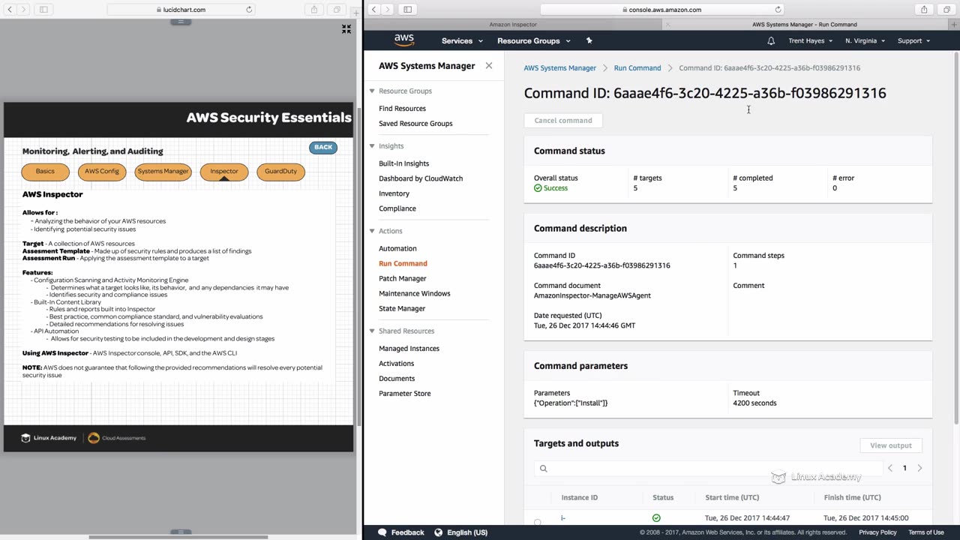The height and width of the screenshot is (540, 960).
Task: Click the pin shortcut icon in AWS navbar
Action: 589,40
